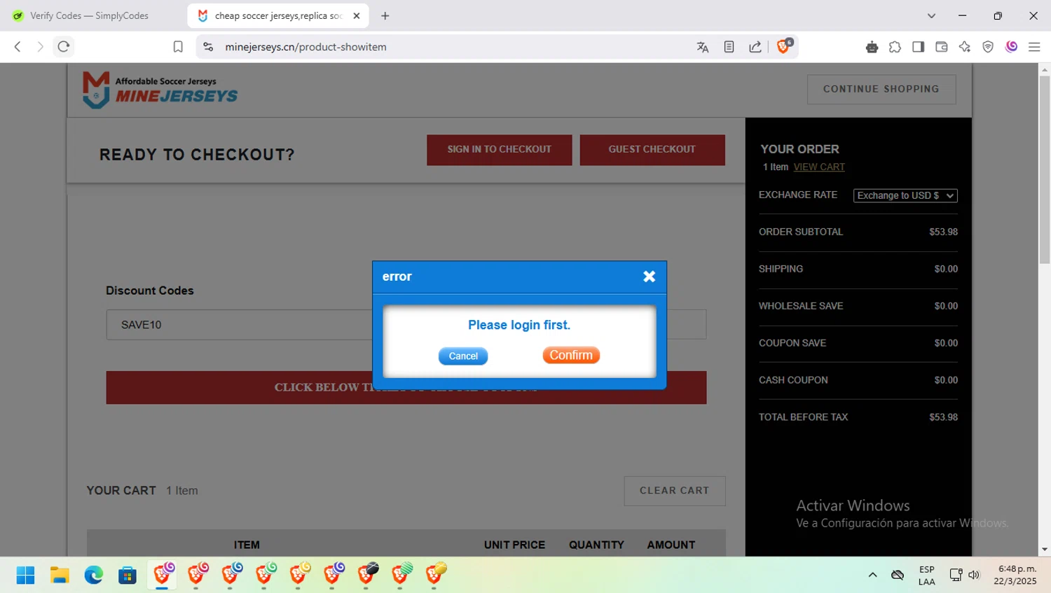Open the browser profile avatar icon
The width and height of the screenshot is (1051, 593).
pyautogui.click(x=1011, y=47)
